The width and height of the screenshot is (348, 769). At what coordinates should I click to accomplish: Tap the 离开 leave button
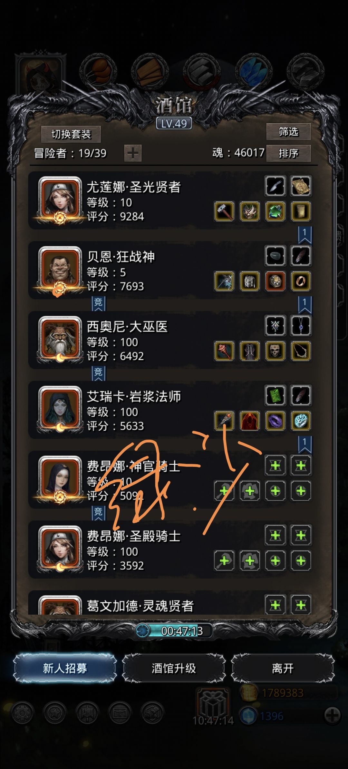[283, 668]
